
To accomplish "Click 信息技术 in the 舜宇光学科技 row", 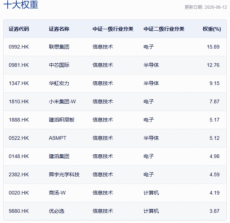I will (x=103, y=174).
